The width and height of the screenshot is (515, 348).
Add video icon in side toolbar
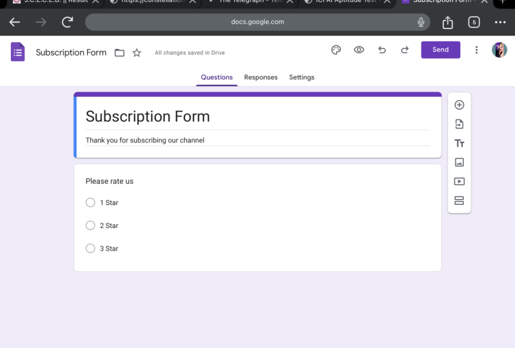(459, 181)
